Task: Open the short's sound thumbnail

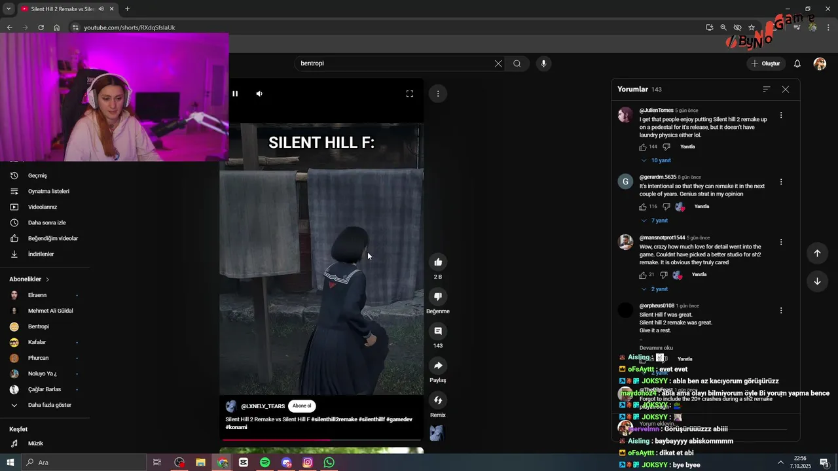Action: pyautogui.click(x=437, y=433)
